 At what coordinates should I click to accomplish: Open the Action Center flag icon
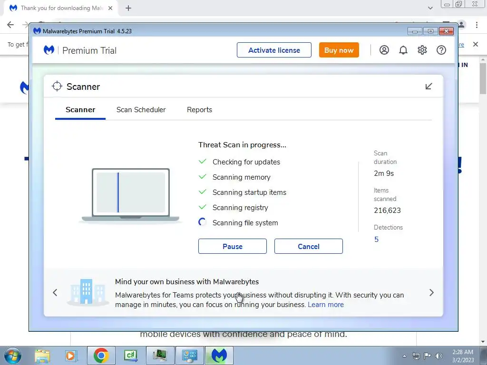428,356
